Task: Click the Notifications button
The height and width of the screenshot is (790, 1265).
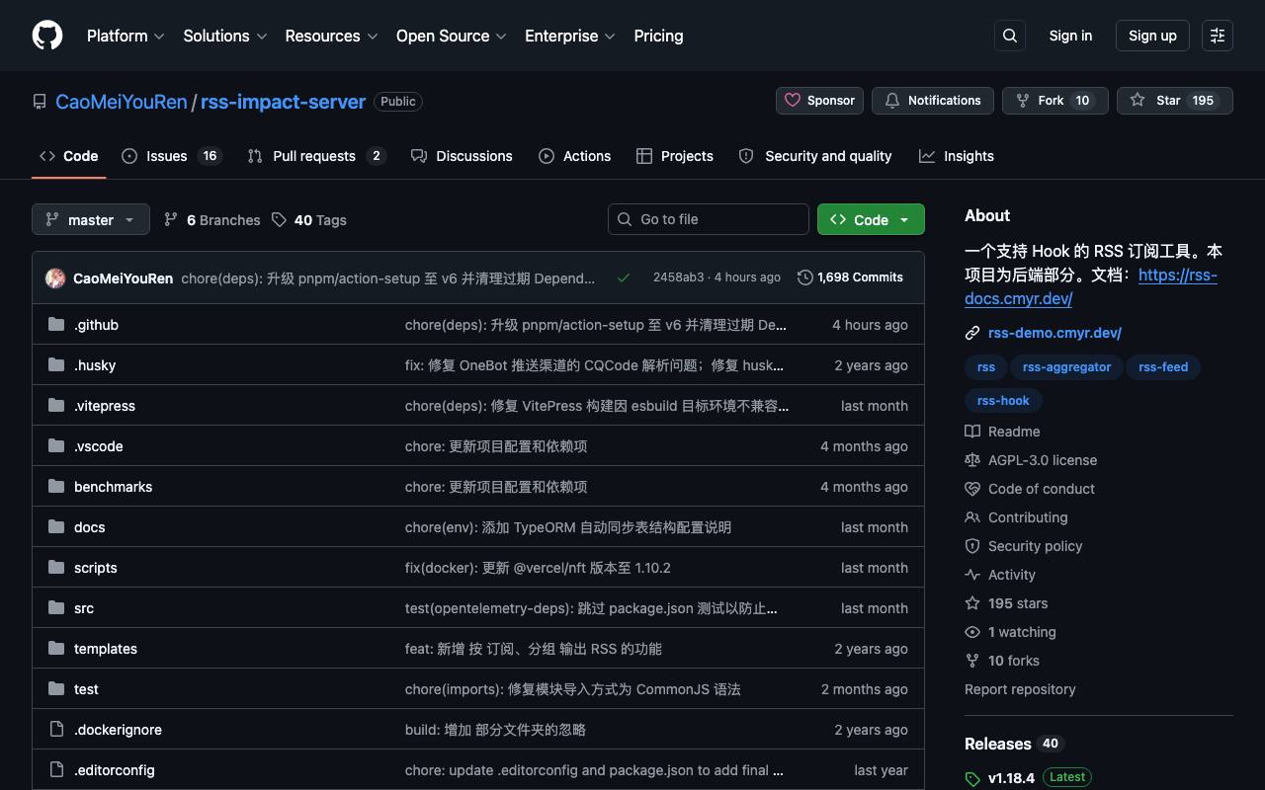Action: coord(933,101)
